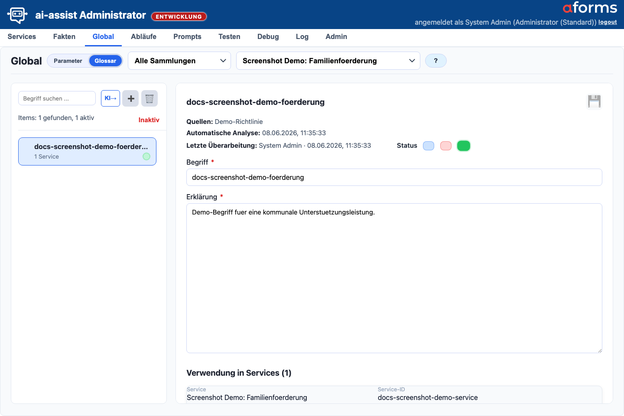Set status to the green swatch
Screen dimensions: 624x416
pos(464,146)
